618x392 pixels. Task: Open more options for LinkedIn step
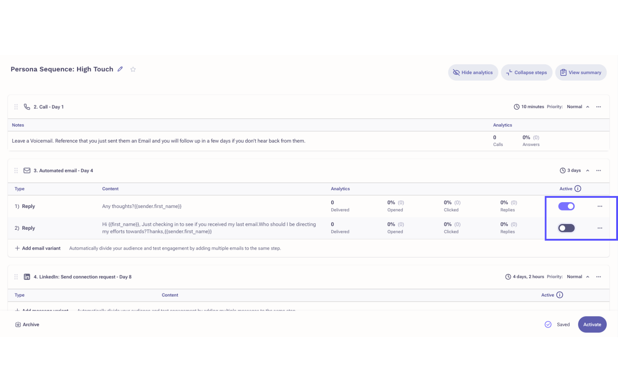(598, 277)
